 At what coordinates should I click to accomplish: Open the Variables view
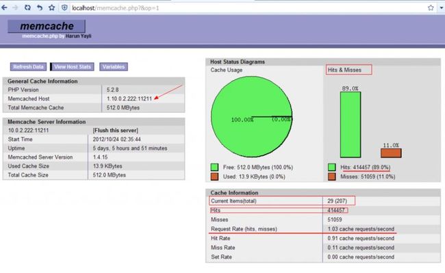coord(114,67)
